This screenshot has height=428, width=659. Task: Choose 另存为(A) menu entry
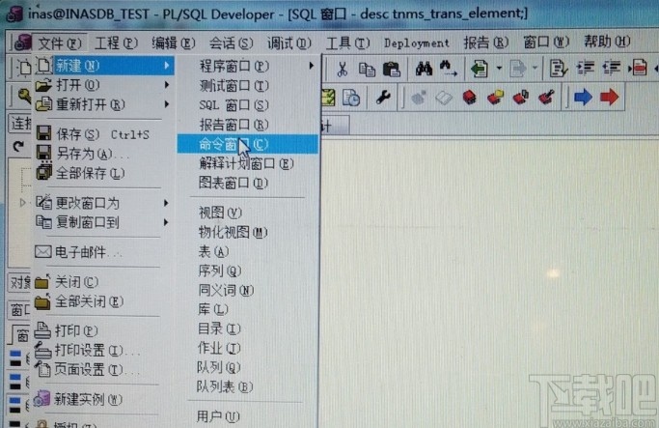pos(105,154)
